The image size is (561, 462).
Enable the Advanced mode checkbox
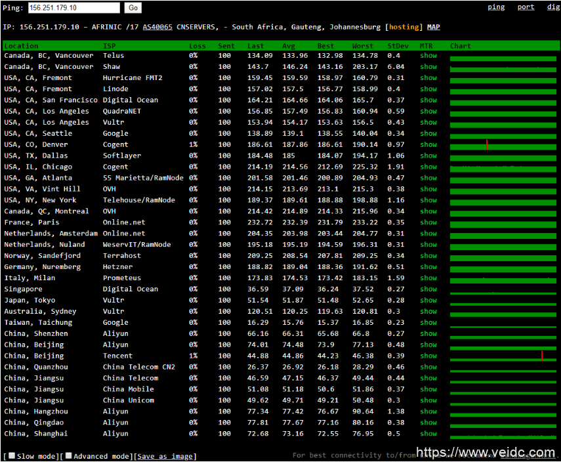click(69, 455)
